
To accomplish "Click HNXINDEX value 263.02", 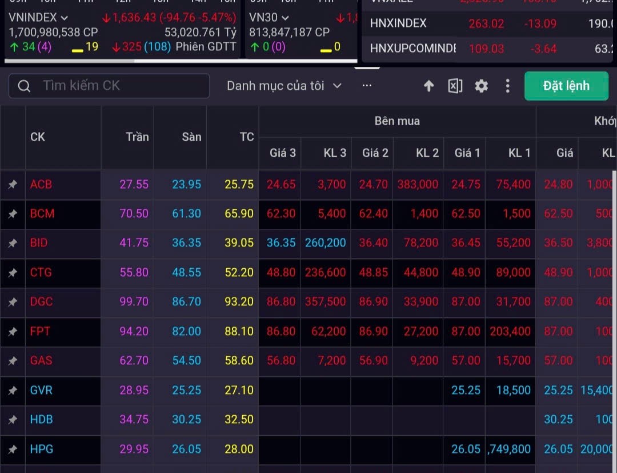I will click(486, 23).
